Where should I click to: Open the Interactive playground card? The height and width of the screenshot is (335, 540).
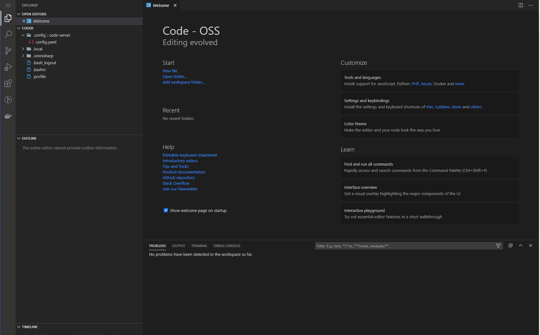430,214
